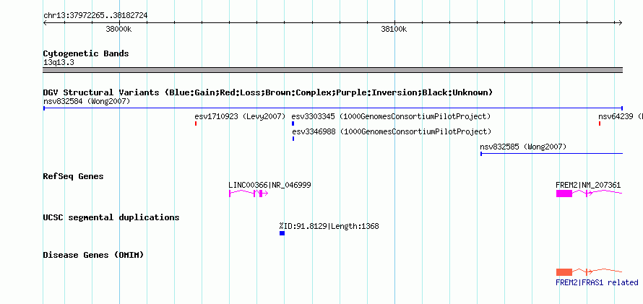643x304 pixels.
Task: Click the magenta FREM2 RefSeq exon block
Action: [564, 194]
